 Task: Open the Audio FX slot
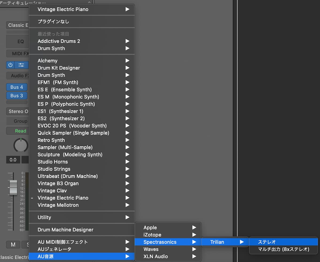tap(18, 76)
